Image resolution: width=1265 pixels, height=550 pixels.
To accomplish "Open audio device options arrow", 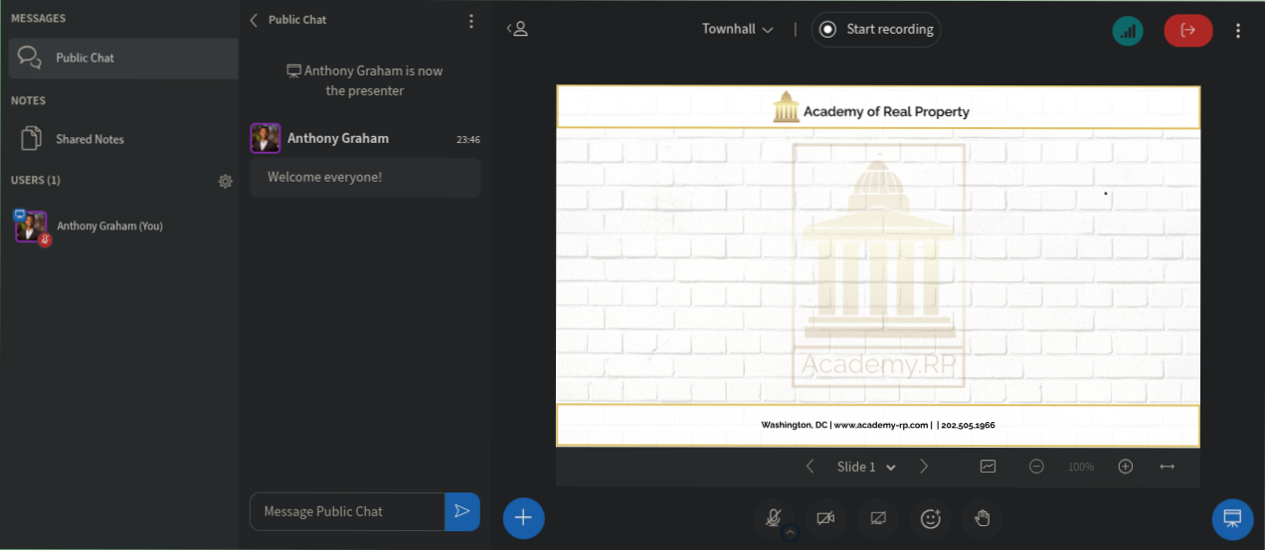I will point(791,533).
